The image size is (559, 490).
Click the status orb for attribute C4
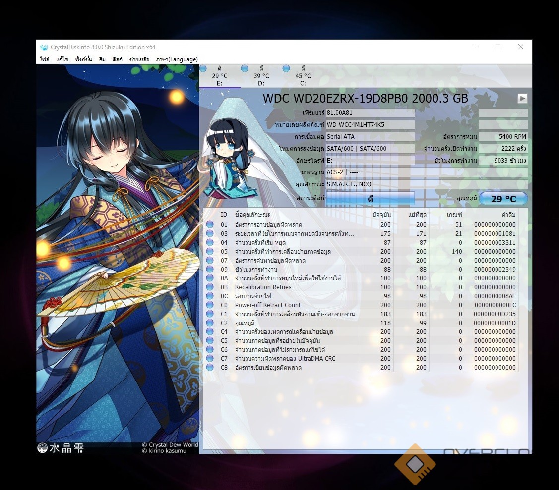210,331
